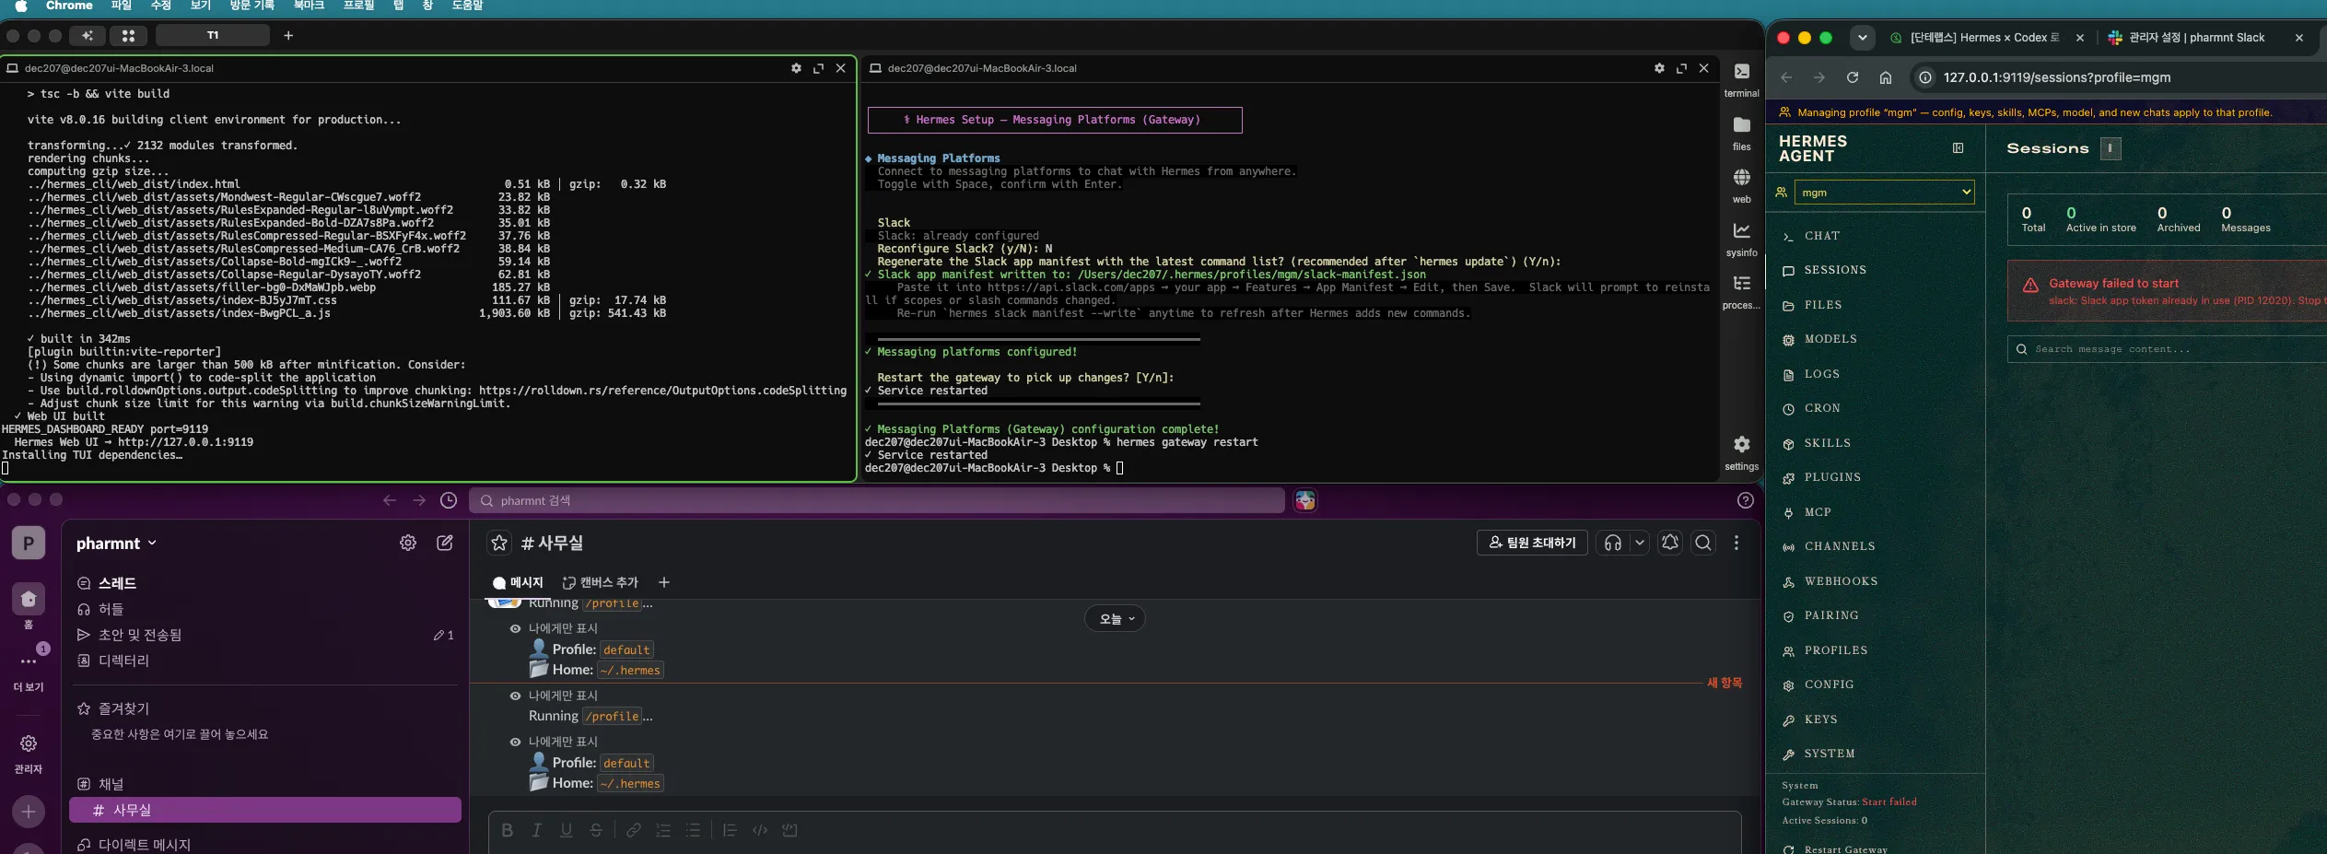Toggle underline in the Slack composer
This screenshot has width=2327, height=854.
[567, 830]
